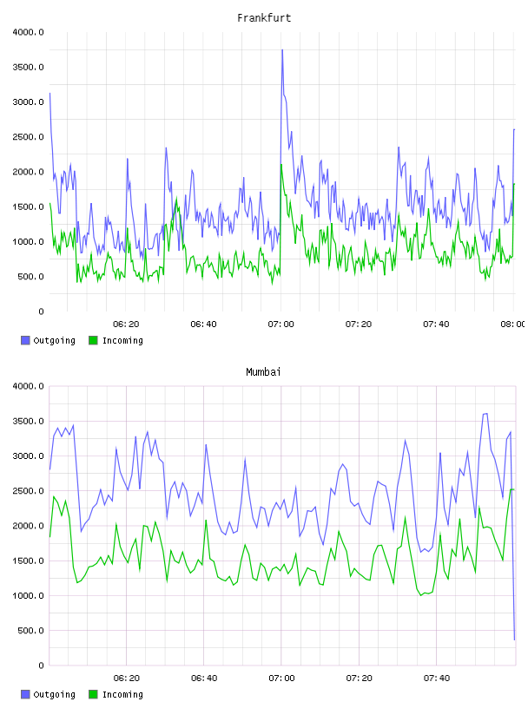This screenshot has width=528, height=708.
Task: Click the 1000.0 y-axis label in Mumbai chart
Action: coord(28,595)
